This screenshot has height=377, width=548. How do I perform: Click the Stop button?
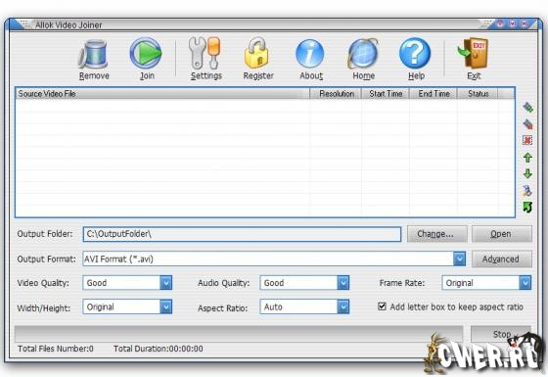[501, 334]
